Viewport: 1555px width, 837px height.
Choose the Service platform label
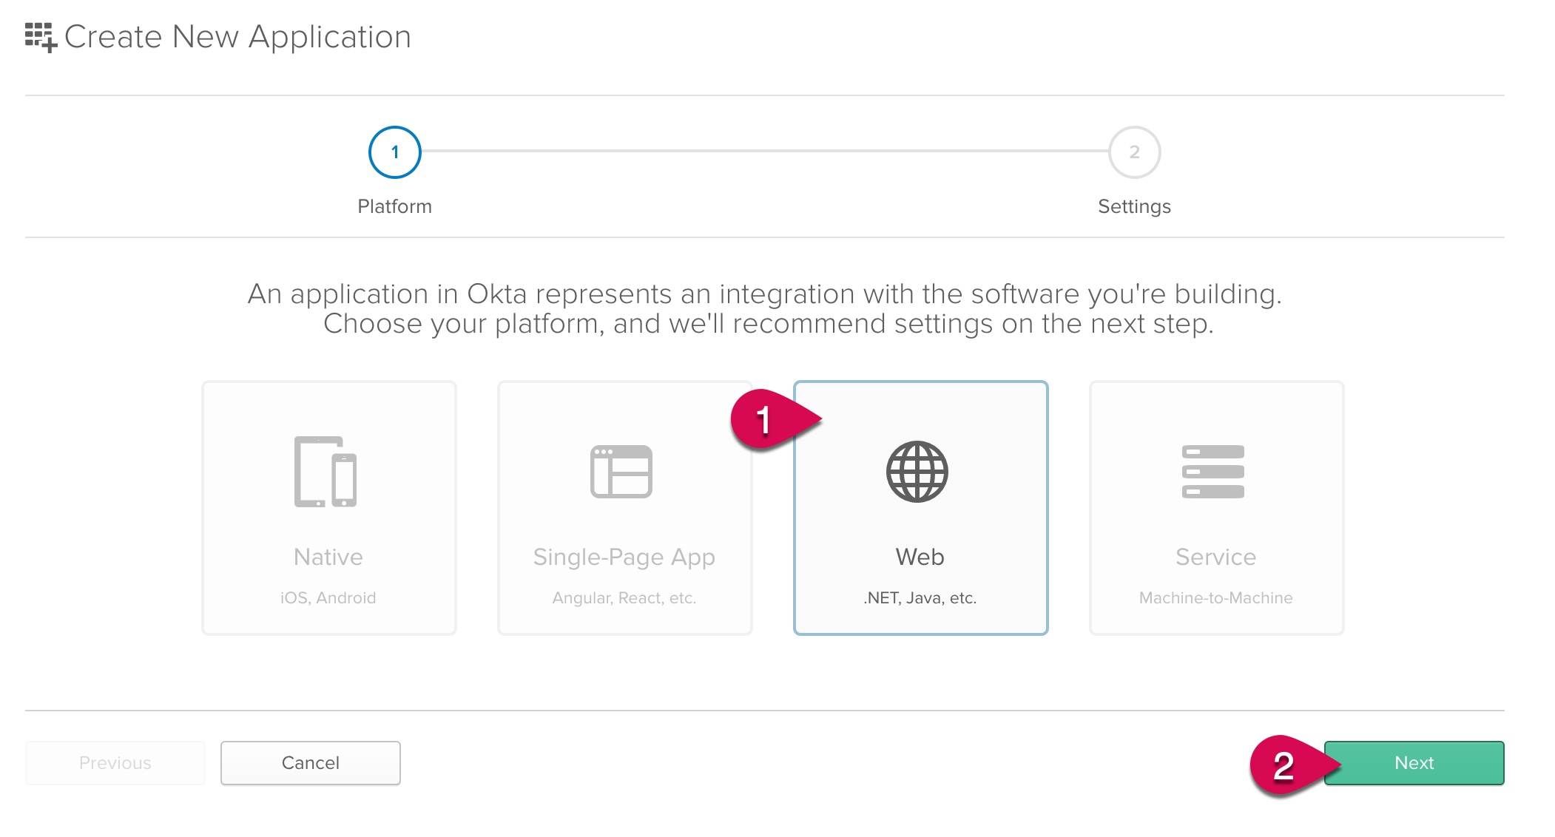(x=1216, y=557)
